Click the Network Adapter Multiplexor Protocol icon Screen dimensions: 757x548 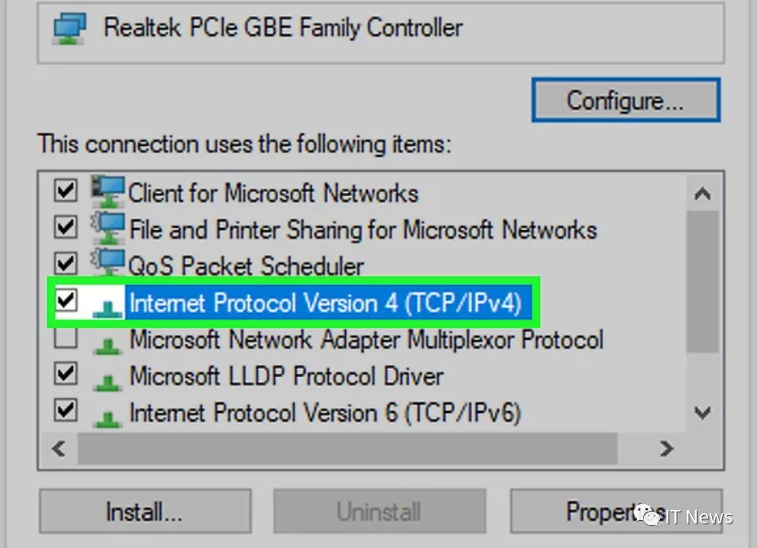point(107,342)
